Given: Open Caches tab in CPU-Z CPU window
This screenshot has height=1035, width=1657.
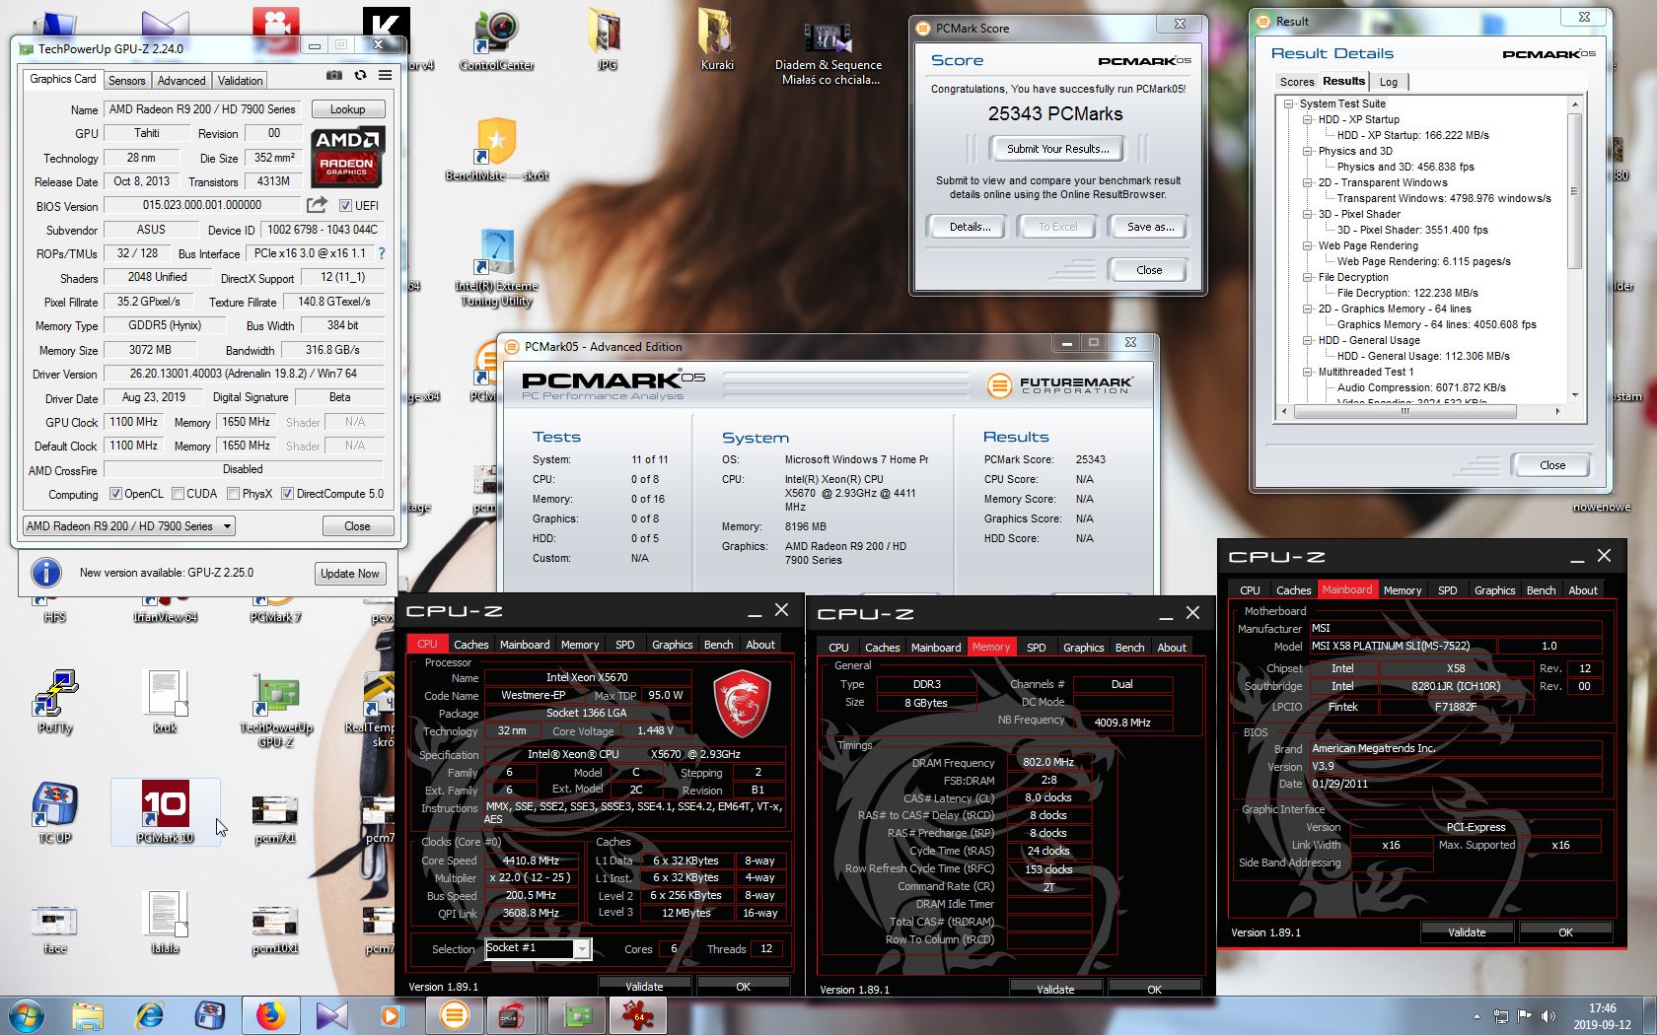Looking at the screenshot, I should (470, 645).
